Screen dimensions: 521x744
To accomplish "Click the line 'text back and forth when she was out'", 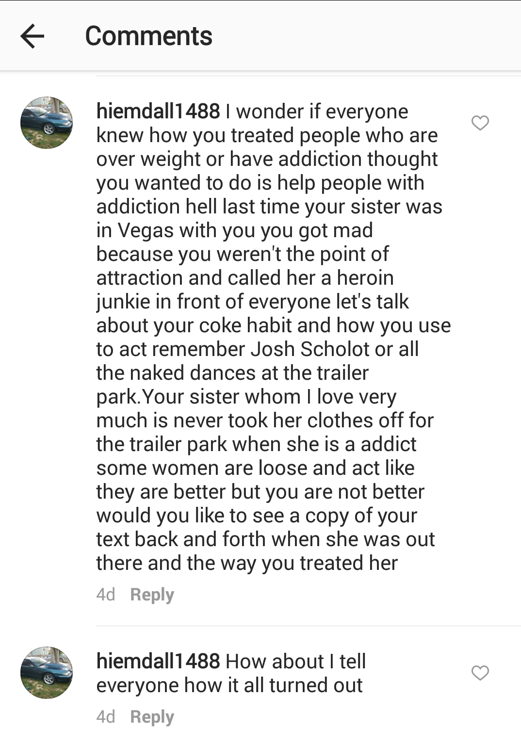I will pos(265,539).
